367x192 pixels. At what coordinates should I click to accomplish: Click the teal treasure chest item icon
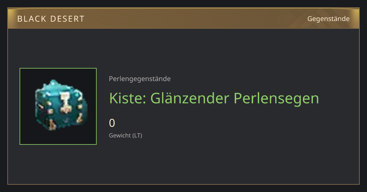[x=61, y=105]
